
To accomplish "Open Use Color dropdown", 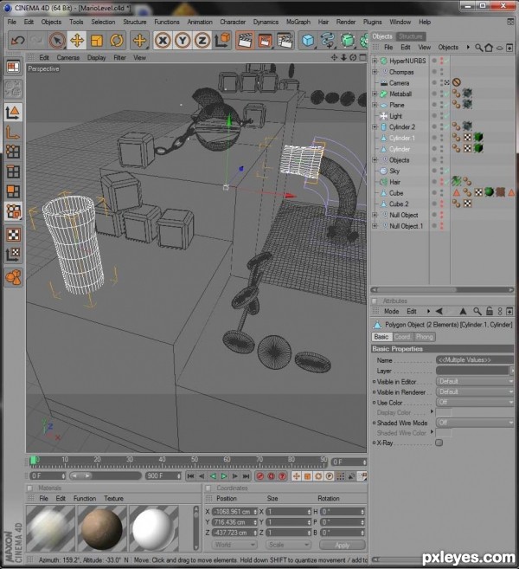I will (x=475, y=402).
